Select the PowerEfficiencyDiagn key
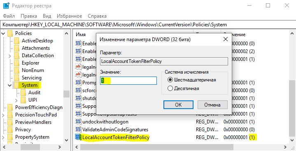Viewport: 296px width, 151px height. [39, 107]
